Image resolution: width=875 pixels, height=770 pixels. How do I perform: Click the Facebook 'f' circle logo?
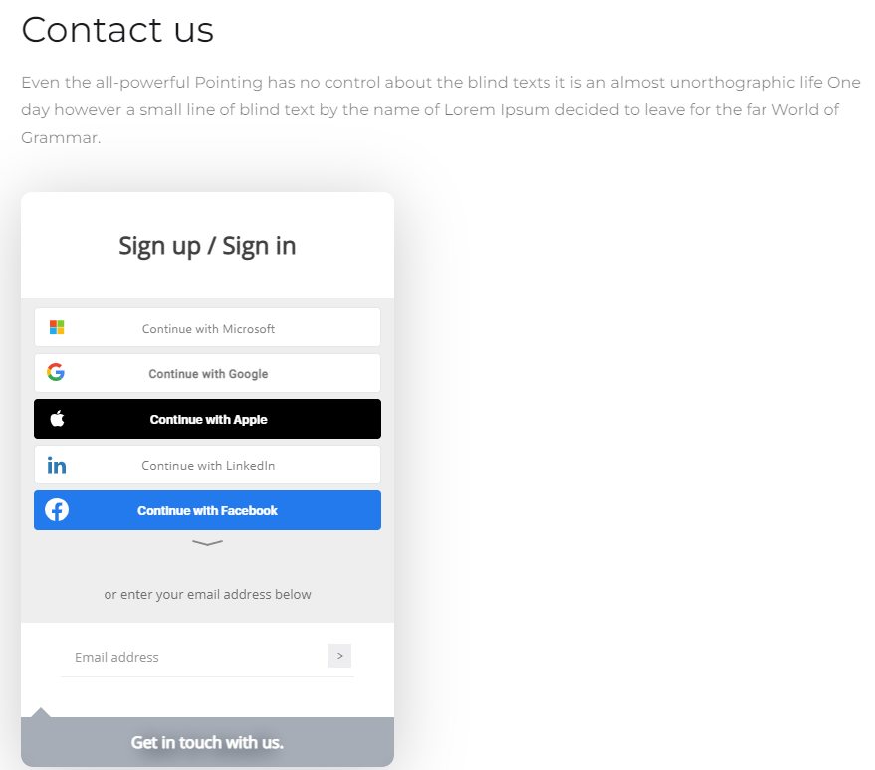click(x=57, y=510)
